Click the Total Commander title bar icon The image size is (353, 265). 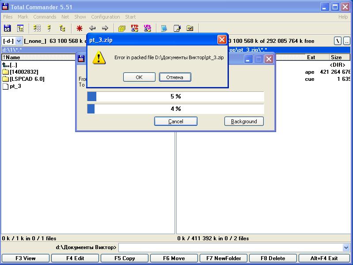pos(5,7)
